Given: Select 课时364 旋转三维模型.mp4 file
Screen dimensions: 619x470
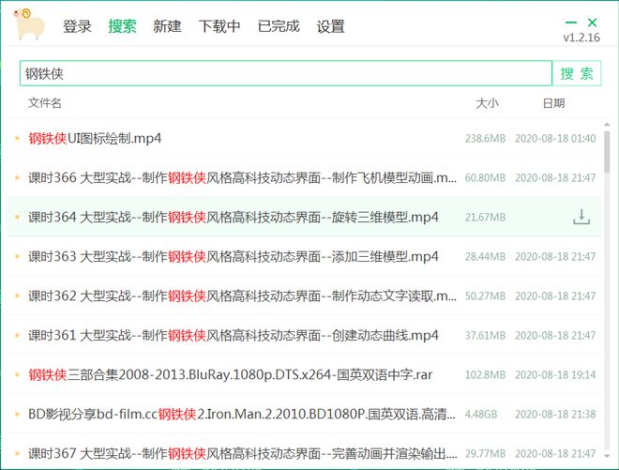Looking at the screenshot, I should (x=234, y=217).
